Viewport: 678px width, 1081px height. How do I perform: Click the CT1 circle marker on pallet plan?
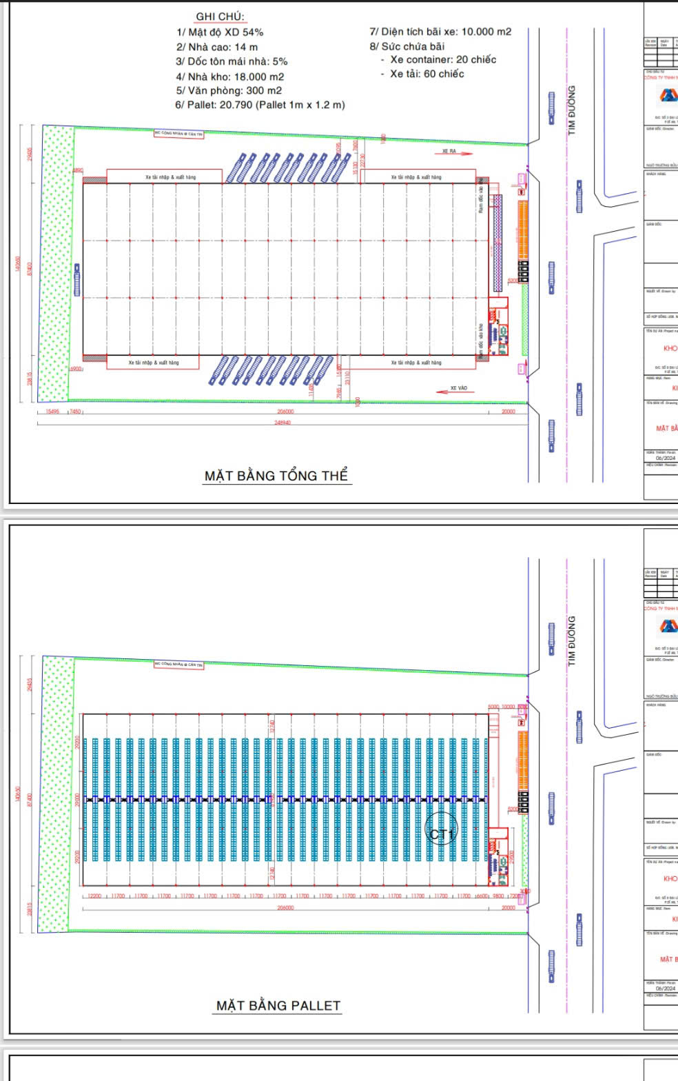coord(442,835)
